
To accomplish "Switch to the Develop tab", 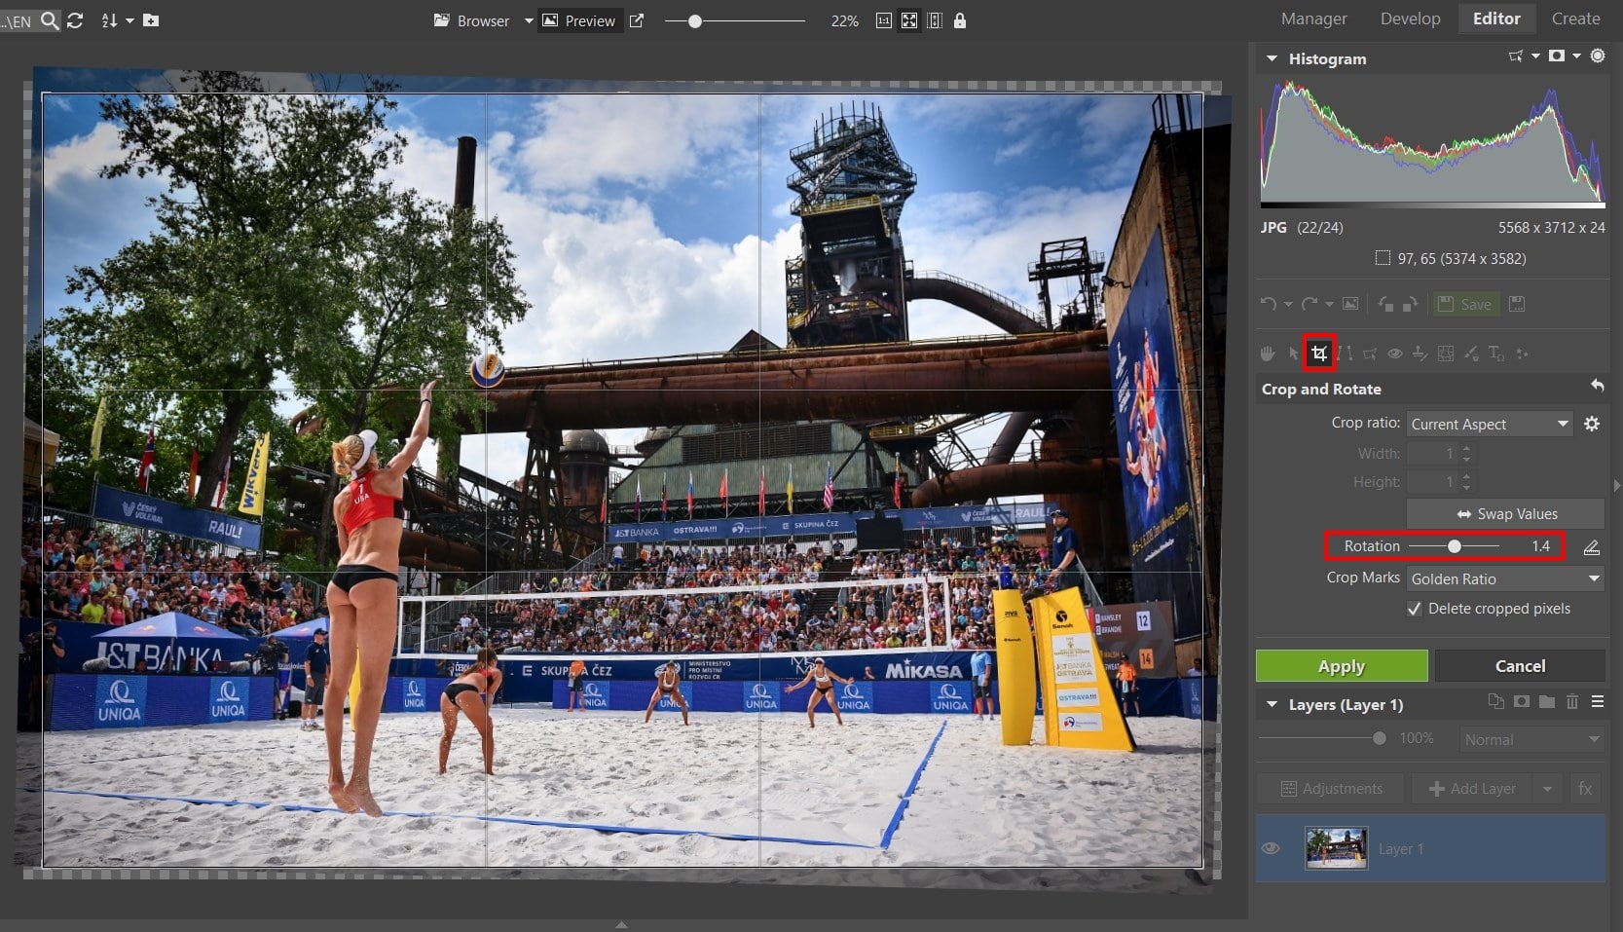I will click(x=1410, y=19).
